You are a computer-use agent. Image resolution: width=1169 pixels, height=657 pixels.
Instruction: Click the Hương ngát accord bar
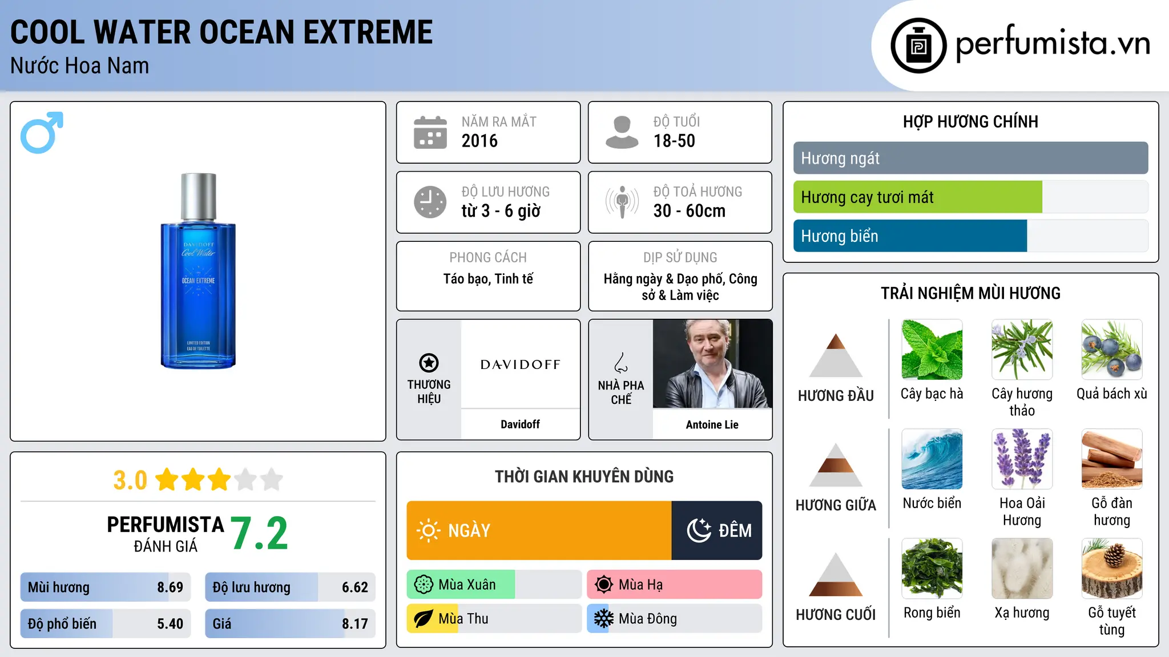[970, 158]
